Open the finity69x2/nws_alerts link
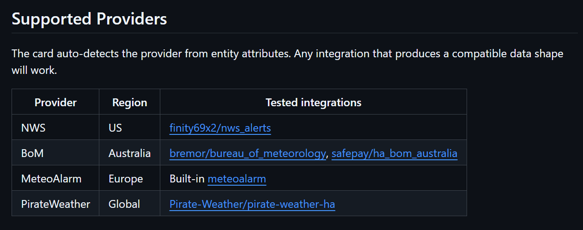Image resolution: width=583 pixels, height=230 pixels. [x=220, y=128]
